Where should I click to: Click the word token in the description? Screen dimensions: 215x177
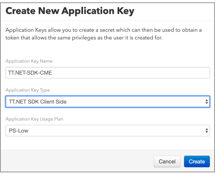(12, 37)
